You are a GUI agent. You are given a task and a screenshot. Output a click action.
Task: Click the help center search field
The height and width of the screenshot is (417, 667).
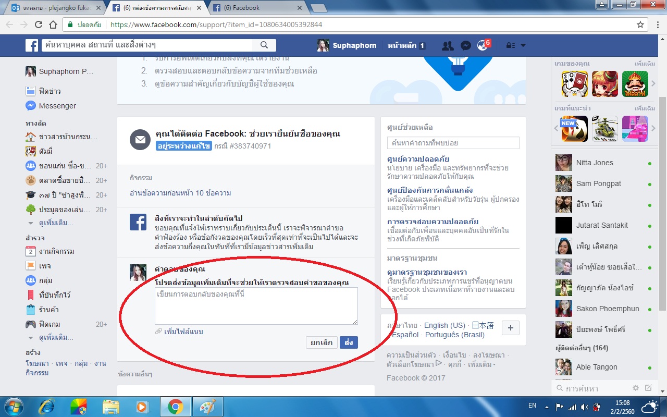(x=453, y=143)
